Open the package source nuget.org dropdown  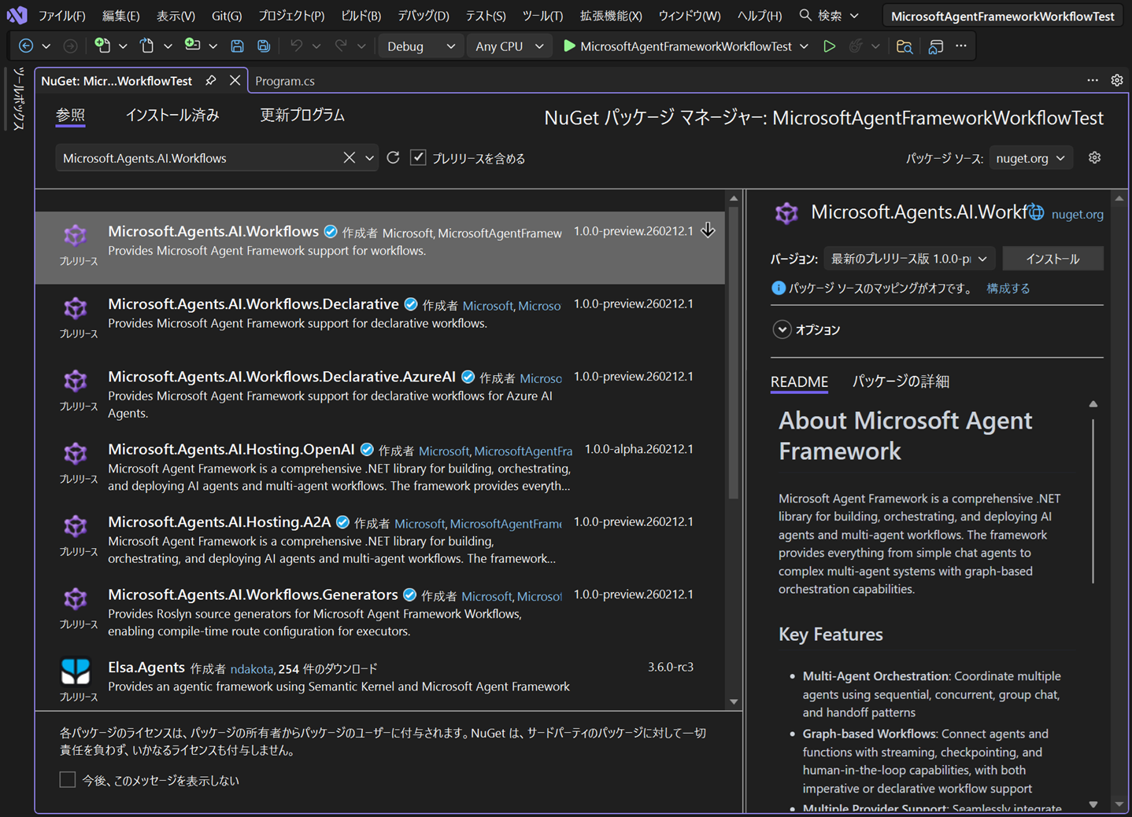point(1030,158)
